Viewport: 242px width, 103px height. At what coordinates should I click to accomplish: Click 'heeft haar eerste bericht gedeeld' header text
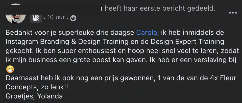click(160, 9)
